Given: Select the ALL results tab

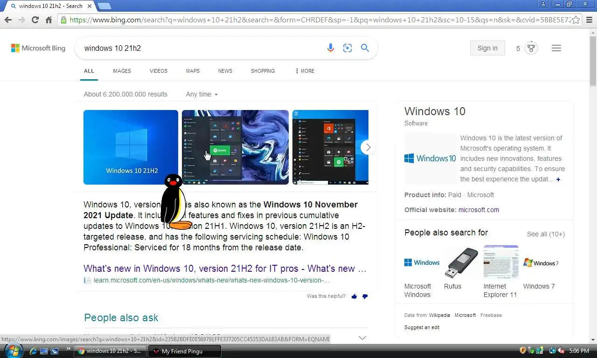Looking at the screenshot, I should click(89, 71).
